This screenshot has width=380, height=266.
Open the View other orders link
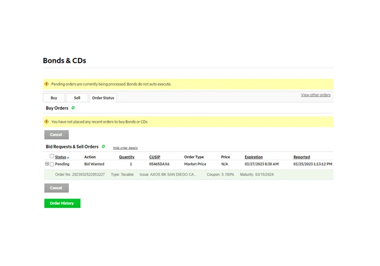[x=315, y=95]
